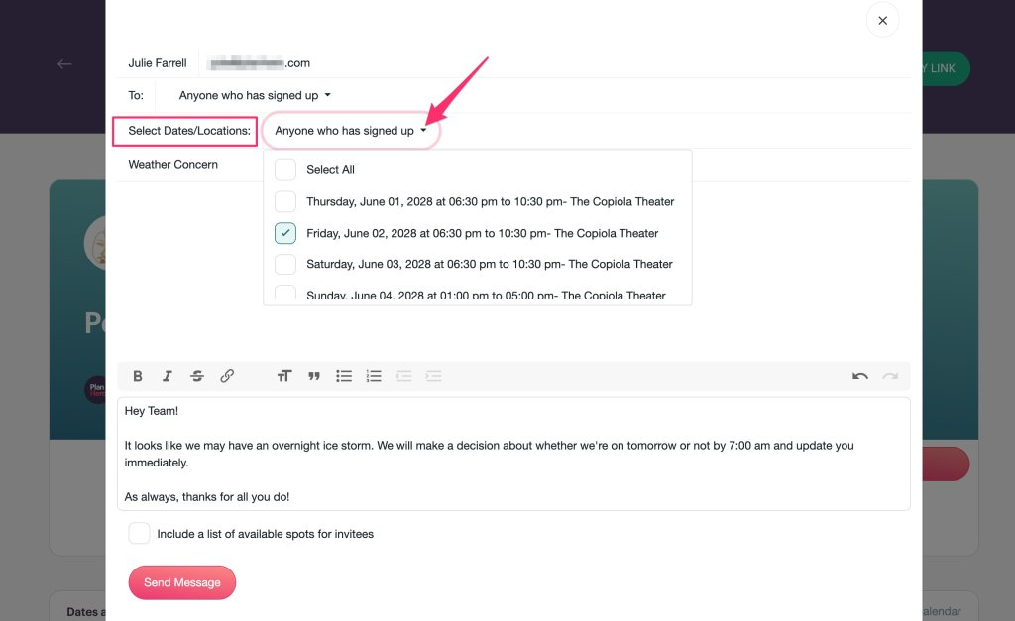Check the Select All checkbox

pos(285,170)
